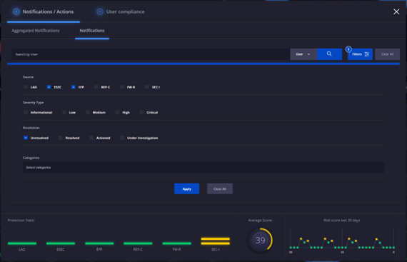Toggle the Filters panel button
Screen dimensions: 407x262
[x=360, y=54]
